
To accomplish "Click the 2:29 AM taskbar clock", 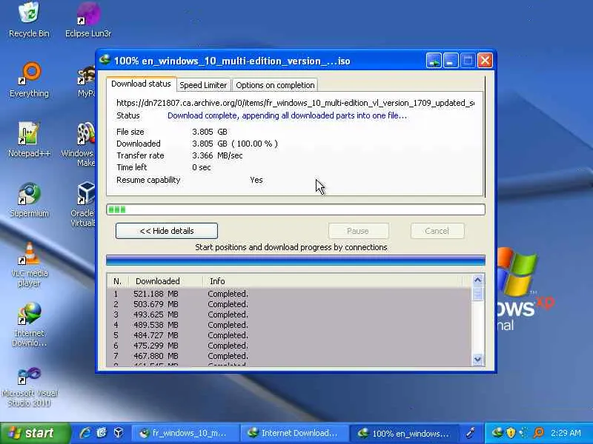I will click(x=566, y=433).
